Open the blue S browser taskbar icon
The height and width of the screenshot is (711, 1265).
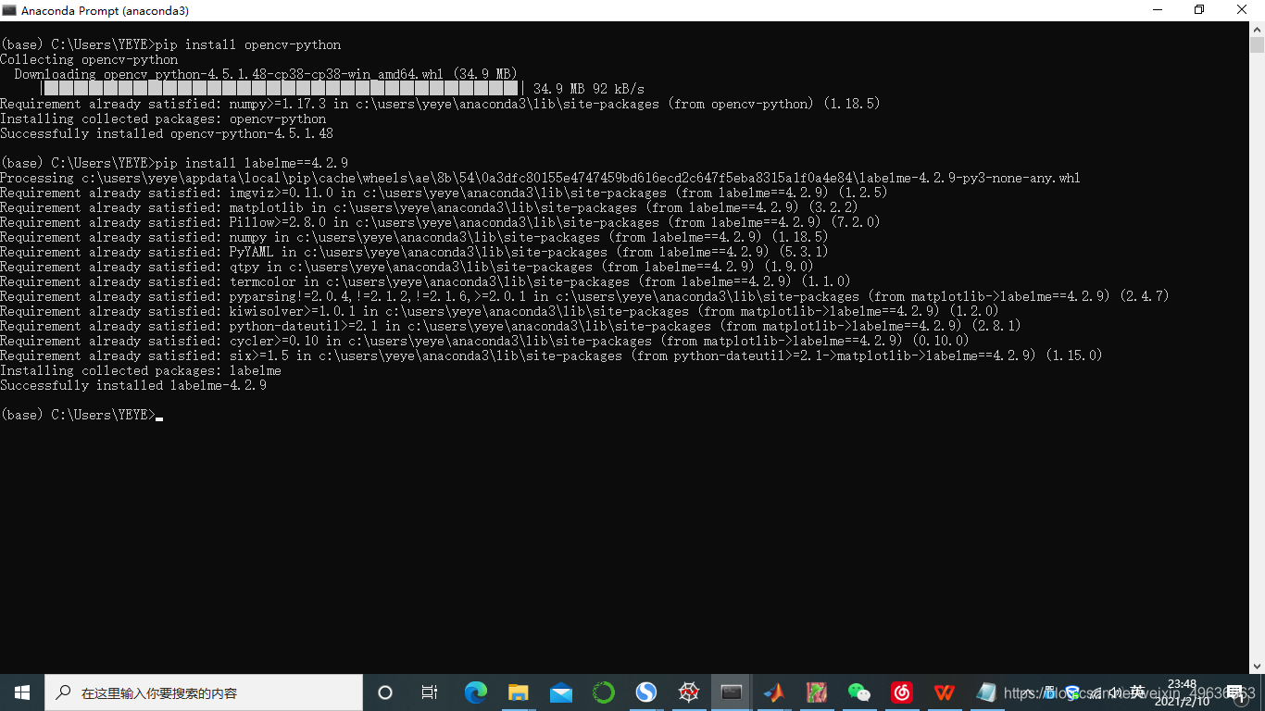(645, 692)
